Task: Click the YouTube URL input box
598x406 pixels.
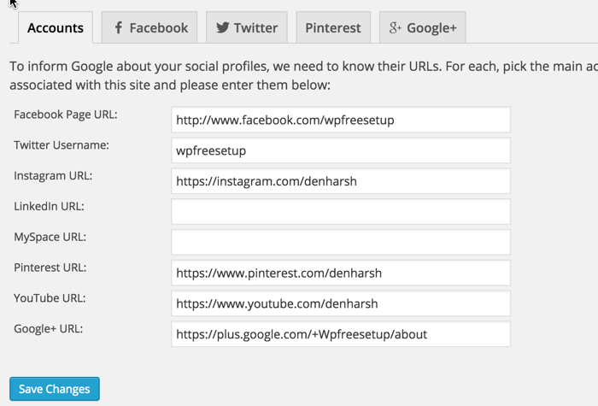Action: 340,303
